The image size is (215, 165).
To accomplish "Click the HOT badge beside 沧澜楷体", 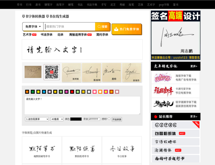I will (178, 150).
